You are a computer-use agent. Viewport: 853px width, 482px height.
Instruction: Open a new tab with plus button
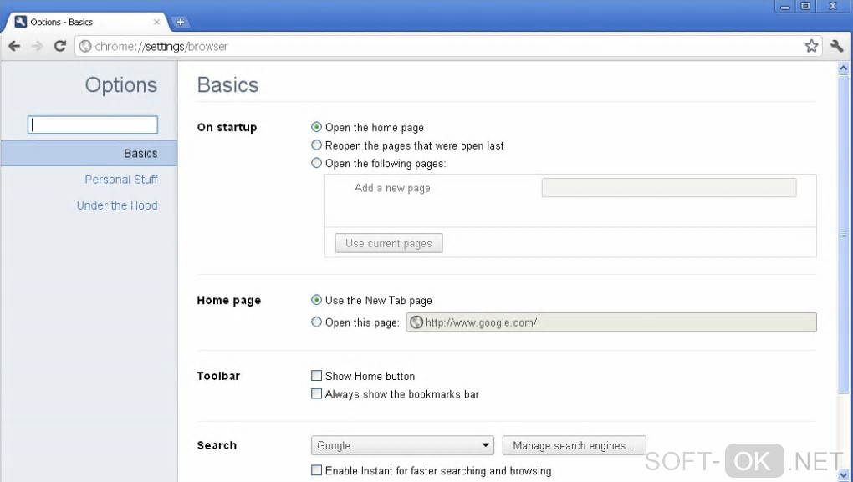[x=180, y=23]
